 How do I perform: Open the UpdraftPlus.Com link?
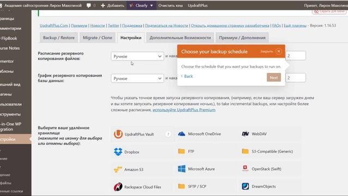[x=54, y=26]
